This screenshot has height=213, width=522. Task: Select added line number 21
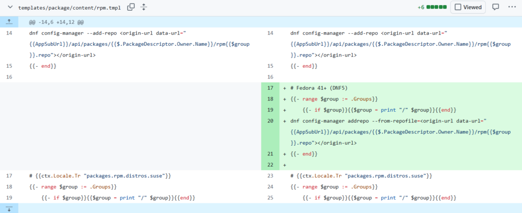click(270, 154)
